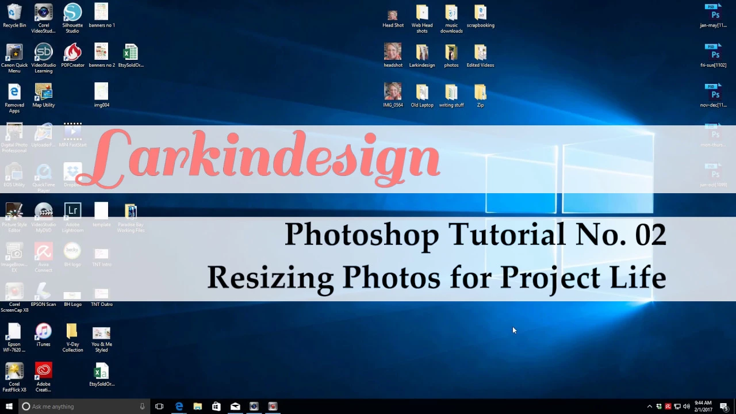This screenshot has width=736, height=414.
Task: Select the fri-sun[1102] PSD file
Action: [713, 56]
